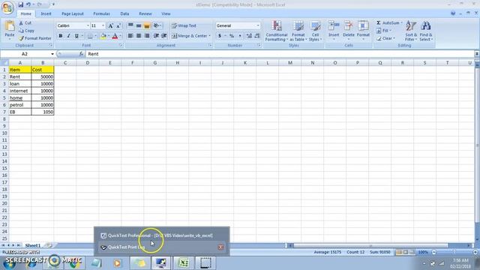Open Format as Table gallery
Screen dimensions: 480x270
click(x=298, y=31)
